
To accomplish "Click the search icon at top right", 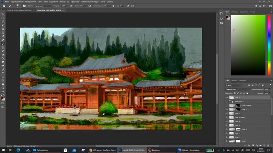I will coord(260,6).
